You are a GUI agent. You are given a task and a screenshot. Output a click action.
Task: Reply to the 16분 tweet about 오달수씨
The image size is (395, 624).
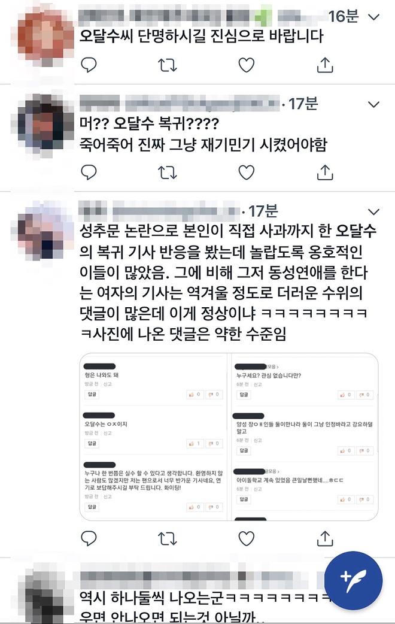tap(89, 65)
